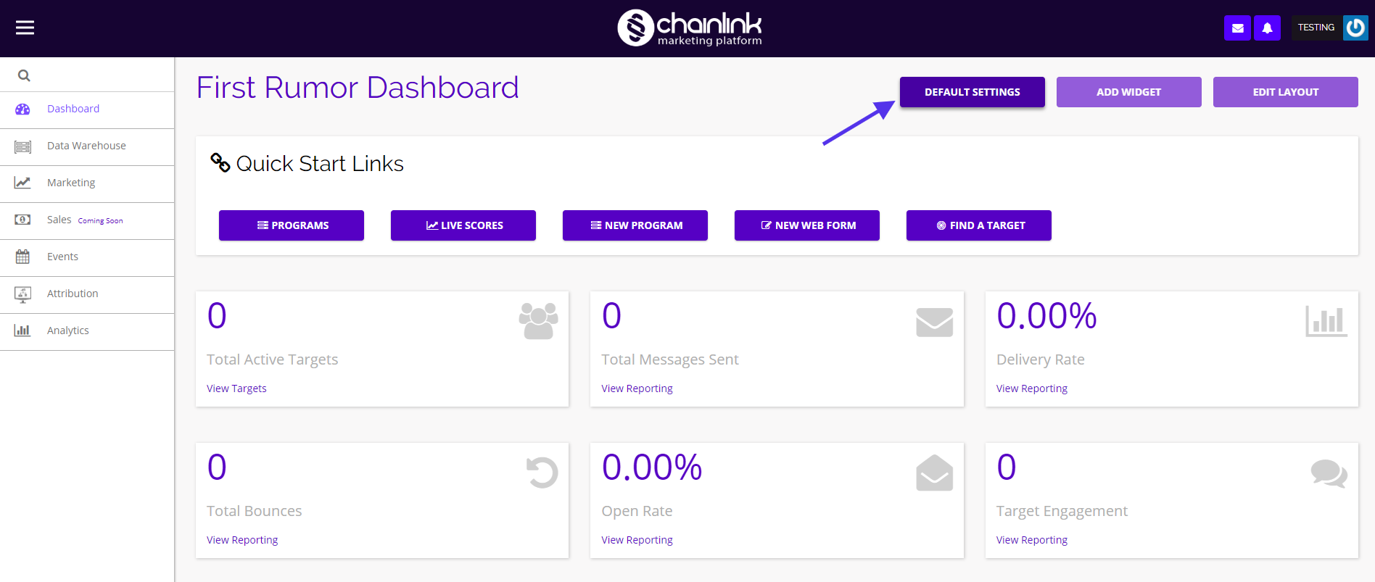Click the Target Engagement label
1375x582 pixels.
(x=1062, y=511)
